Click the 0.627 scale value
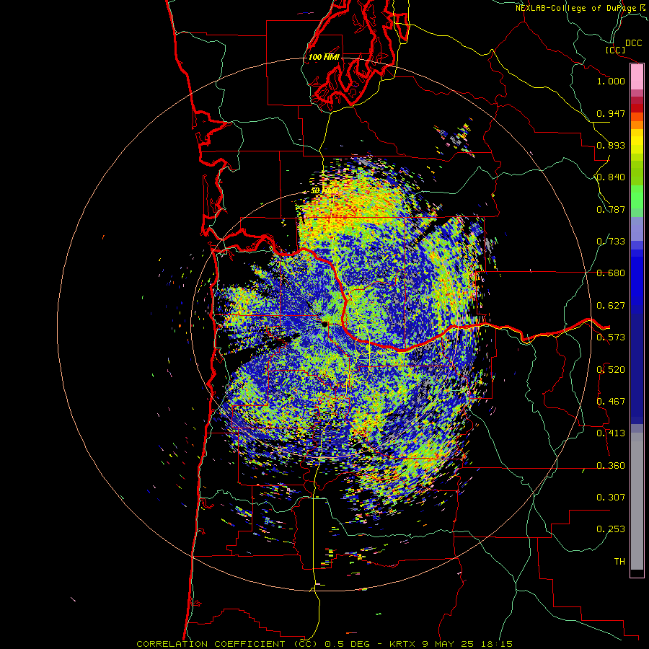 (x=611, y=306)
